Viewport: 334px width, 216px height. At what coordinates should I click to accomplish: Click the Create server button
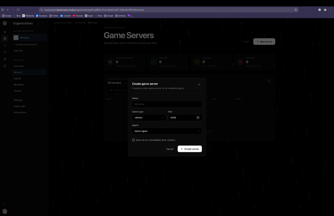pos(190,149)
